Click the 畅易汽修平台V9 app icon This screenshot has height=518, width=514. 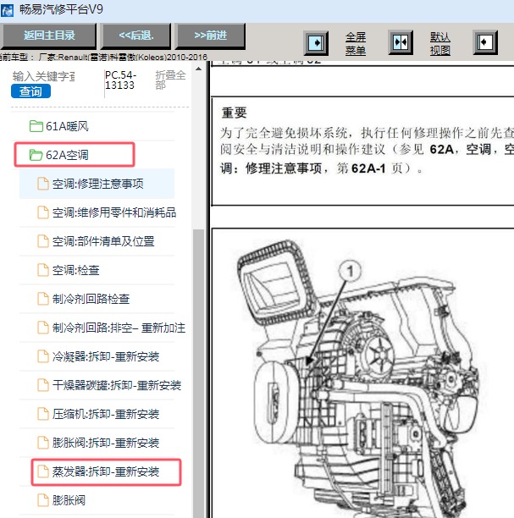(7, 10)
